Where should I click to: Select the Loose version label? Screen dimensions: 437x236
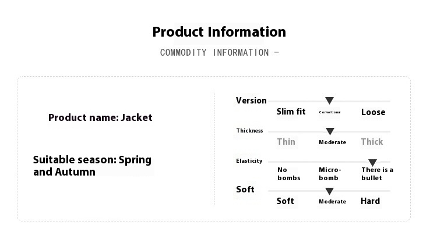[373, 112]
